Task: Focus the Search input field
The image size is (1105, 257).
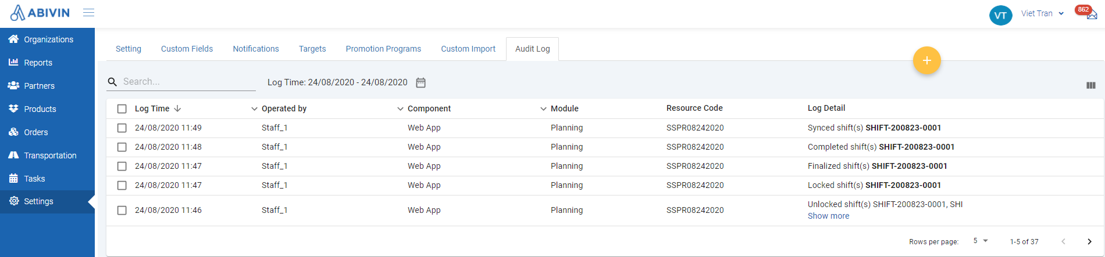Action: [187, 82]
